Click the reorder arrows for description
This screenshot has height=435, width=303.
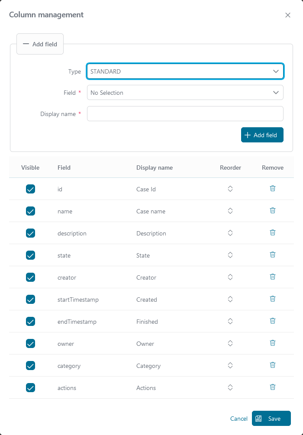point(230,233)
